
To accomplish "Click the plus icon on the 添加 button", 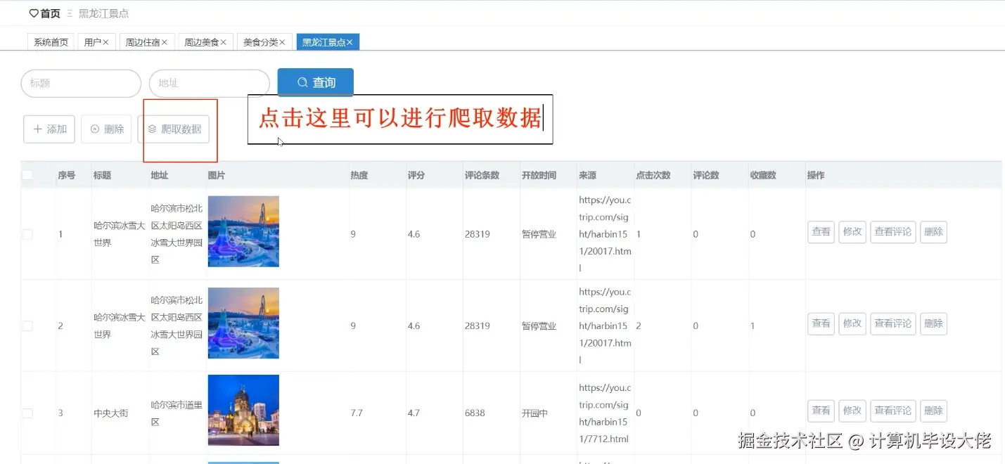I will click(39, 129).
